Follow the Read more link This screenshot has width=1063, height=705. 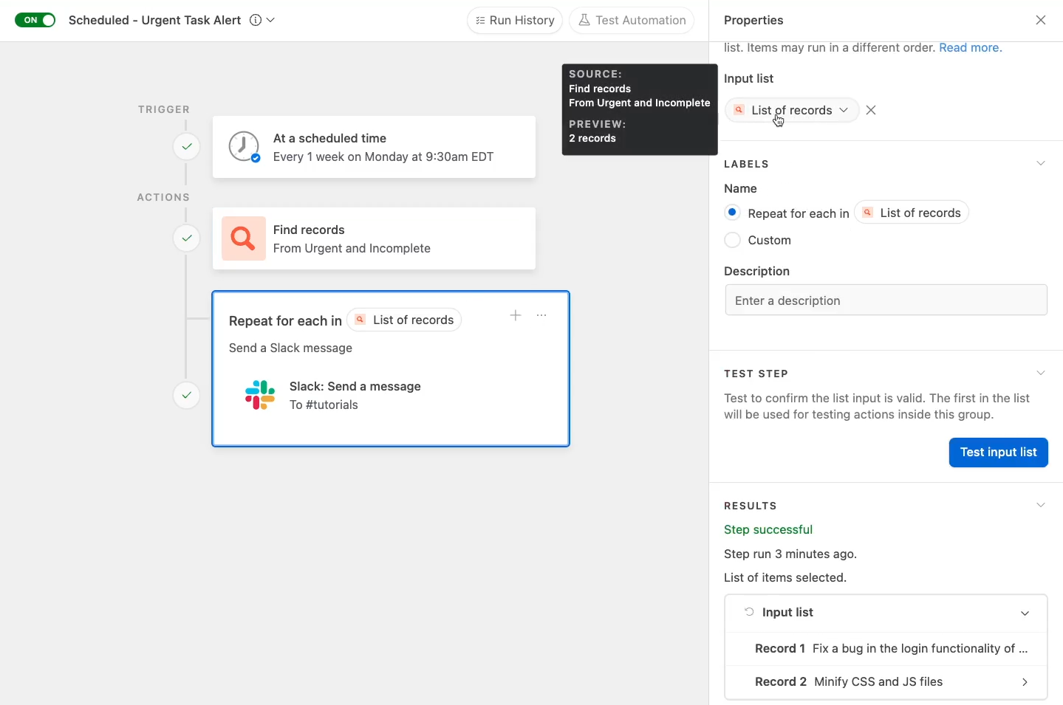(x=970, y=47)
